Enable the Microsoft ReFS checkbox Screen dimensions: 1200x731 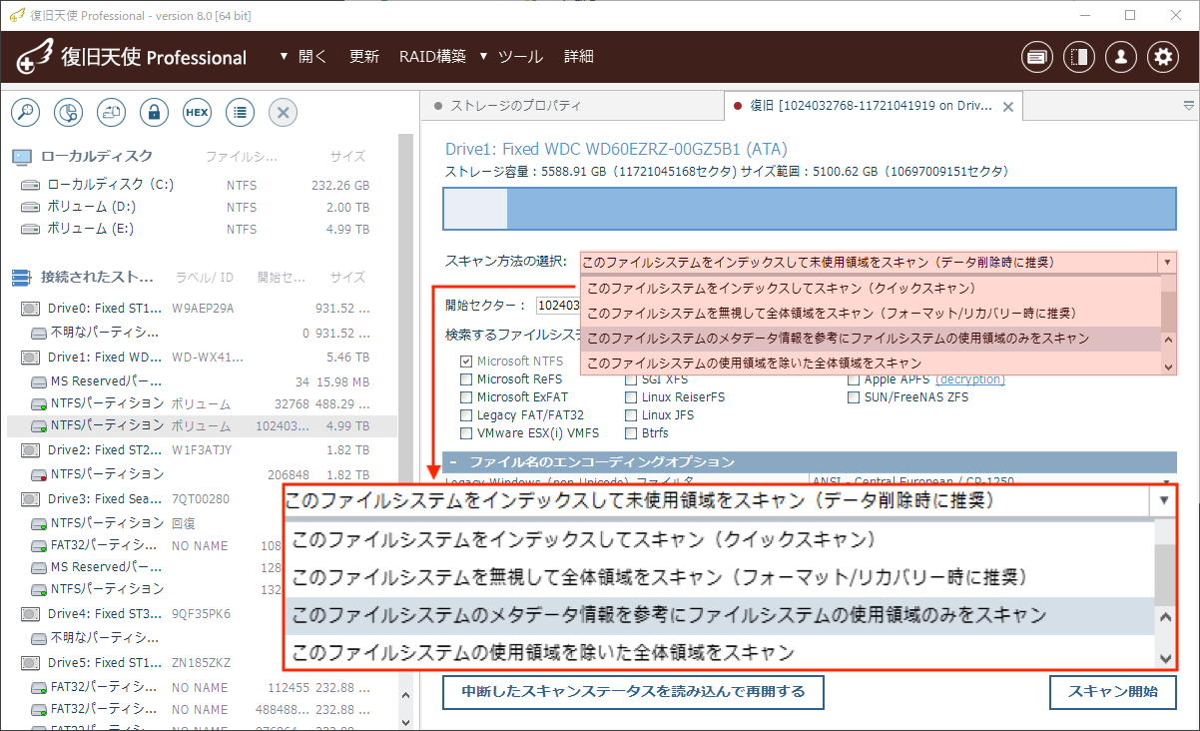(x=466, y=379)
